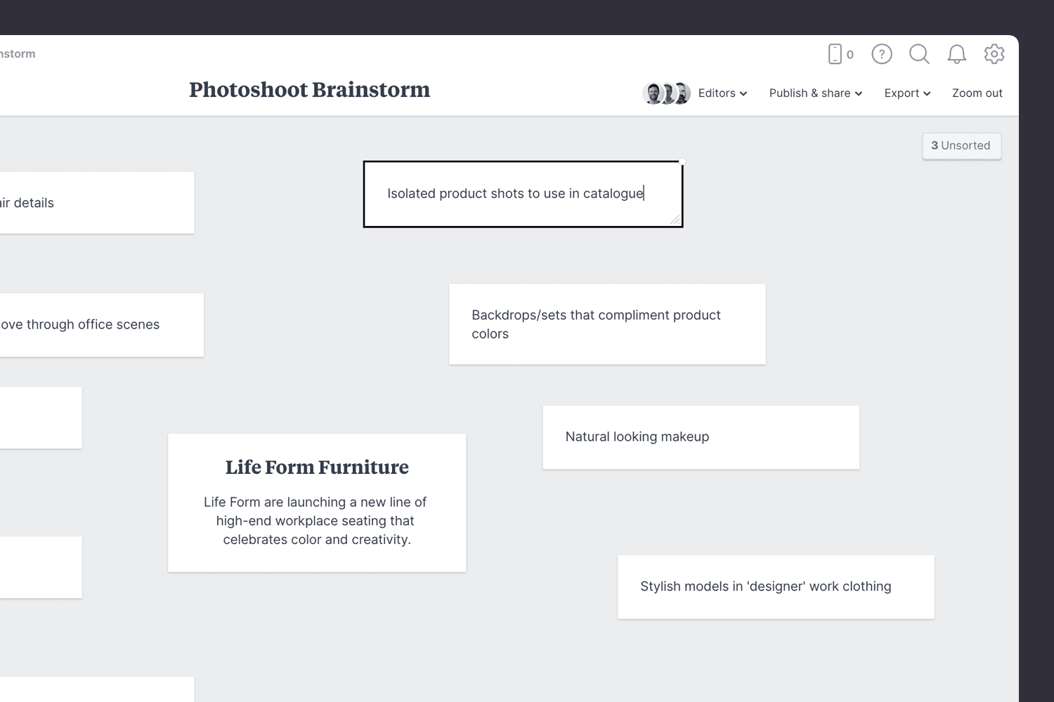
Task: Click the resize handle of the editing note
Action: click(675, 220)
